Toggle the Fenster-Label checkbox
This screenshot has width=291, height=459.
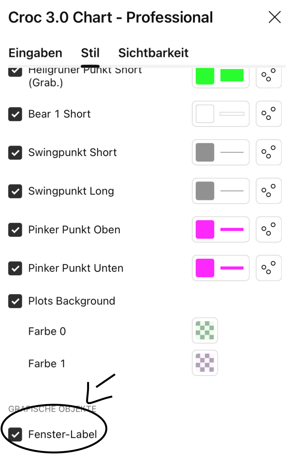pos(15,435)
